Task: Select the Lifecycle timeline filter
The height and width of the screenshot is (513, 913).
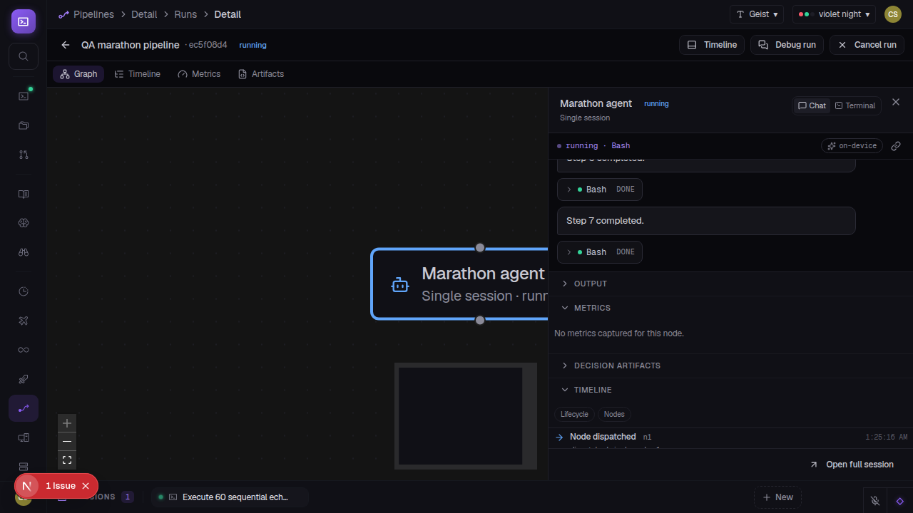Action: (574, 414)
